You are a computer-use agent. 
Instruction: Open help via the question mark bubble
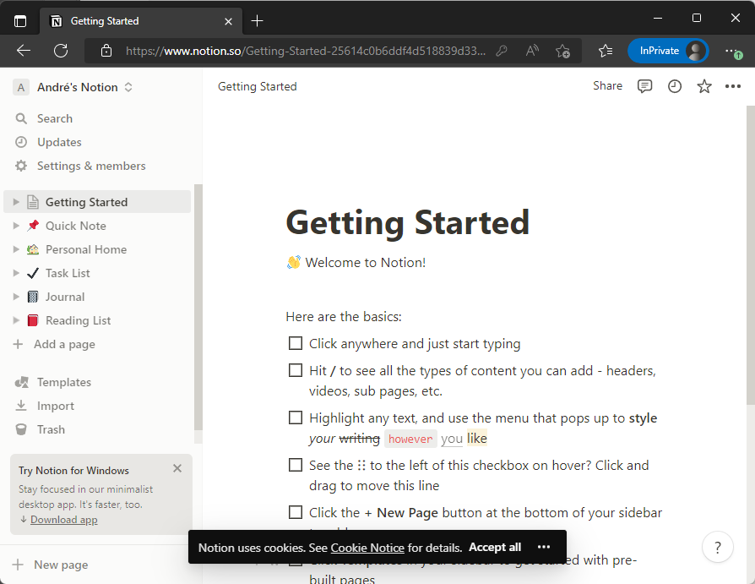pos(718,547)
